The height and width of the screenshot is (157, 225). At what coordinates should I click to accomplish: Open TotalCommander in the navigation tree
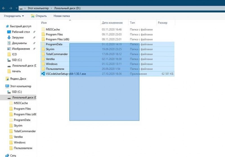pyautogui.click(x=25, y=131)
